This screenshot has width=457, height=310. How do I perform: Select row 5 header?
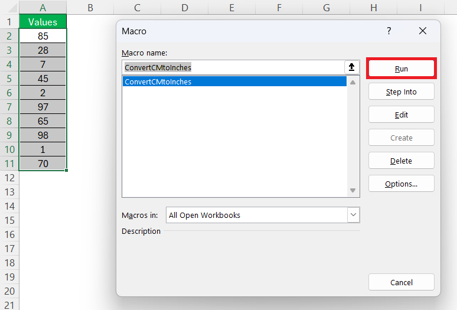coord(9,79)
